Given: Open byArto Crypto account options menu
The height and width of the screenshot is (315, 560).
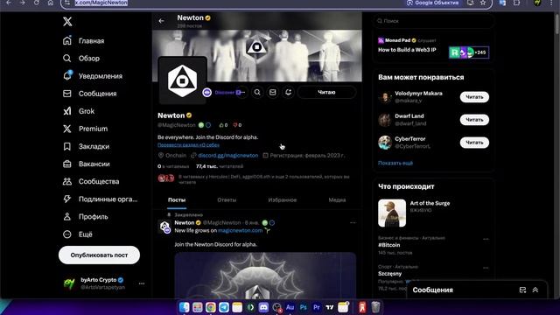Looking at the screenshot, I should [142, 283].
